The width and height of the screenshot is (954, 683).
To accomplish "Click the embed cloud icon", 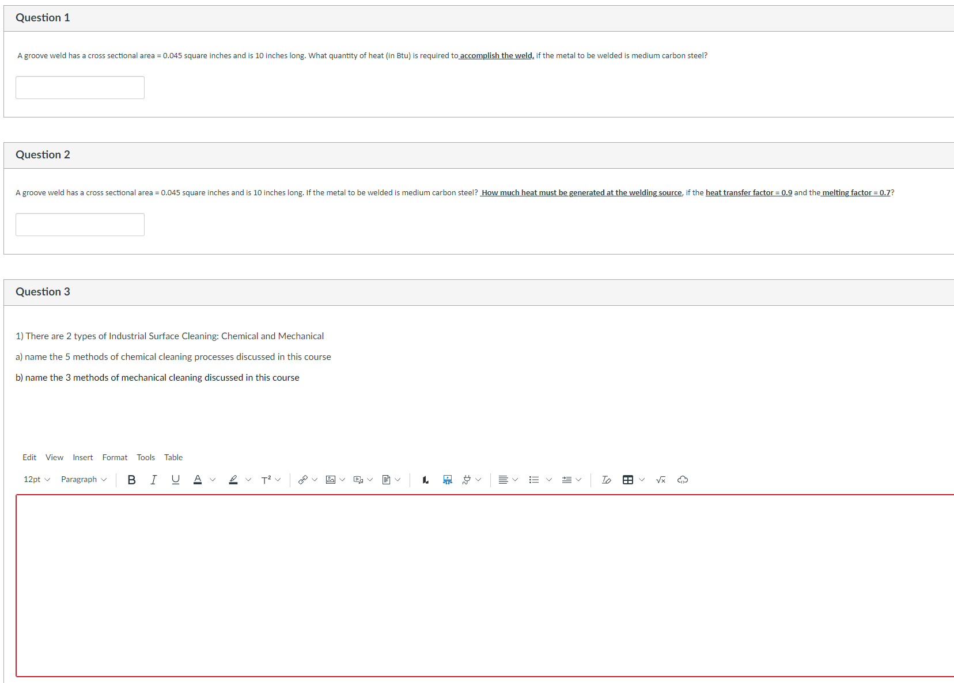I will (x=683, y=480).
